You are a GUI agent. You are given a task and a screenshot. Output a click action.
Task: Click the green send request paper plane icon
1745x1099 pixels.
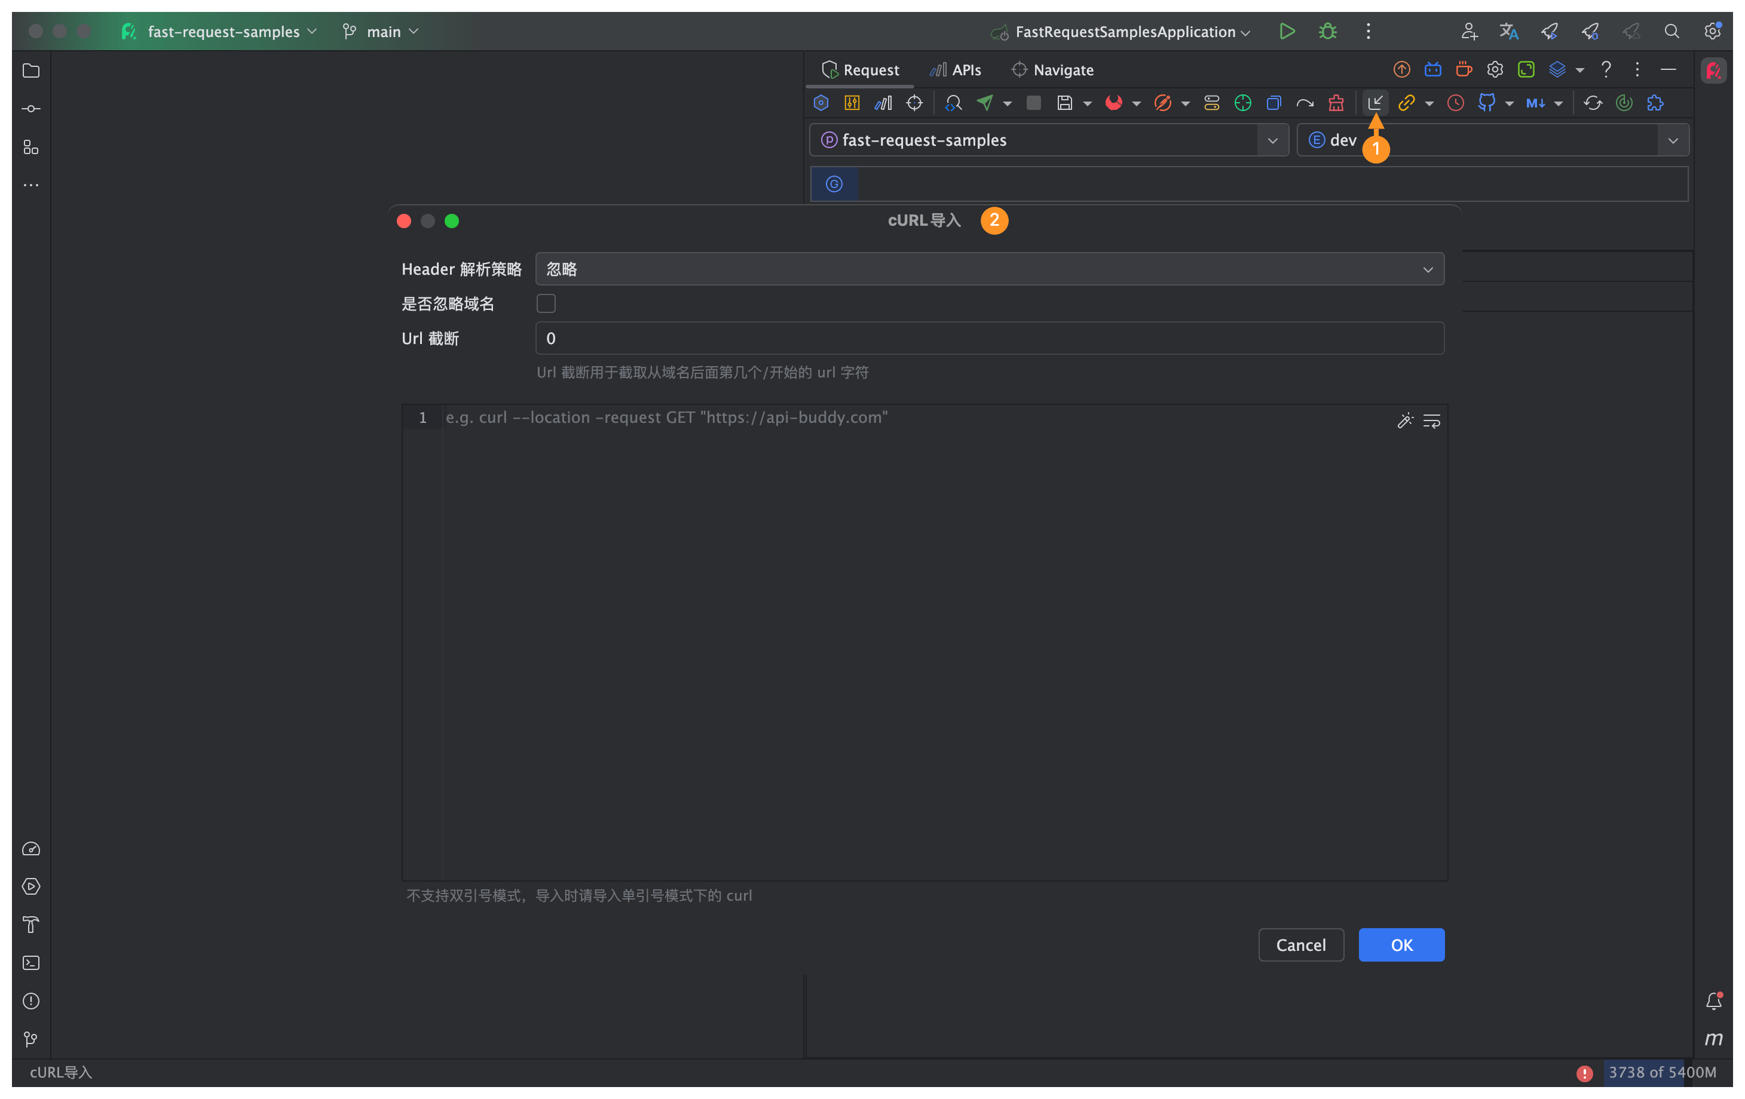984,103
